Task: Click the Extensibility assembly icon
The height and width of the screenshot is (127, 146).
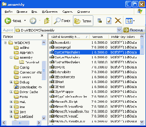Action: [x=52, y=72]
